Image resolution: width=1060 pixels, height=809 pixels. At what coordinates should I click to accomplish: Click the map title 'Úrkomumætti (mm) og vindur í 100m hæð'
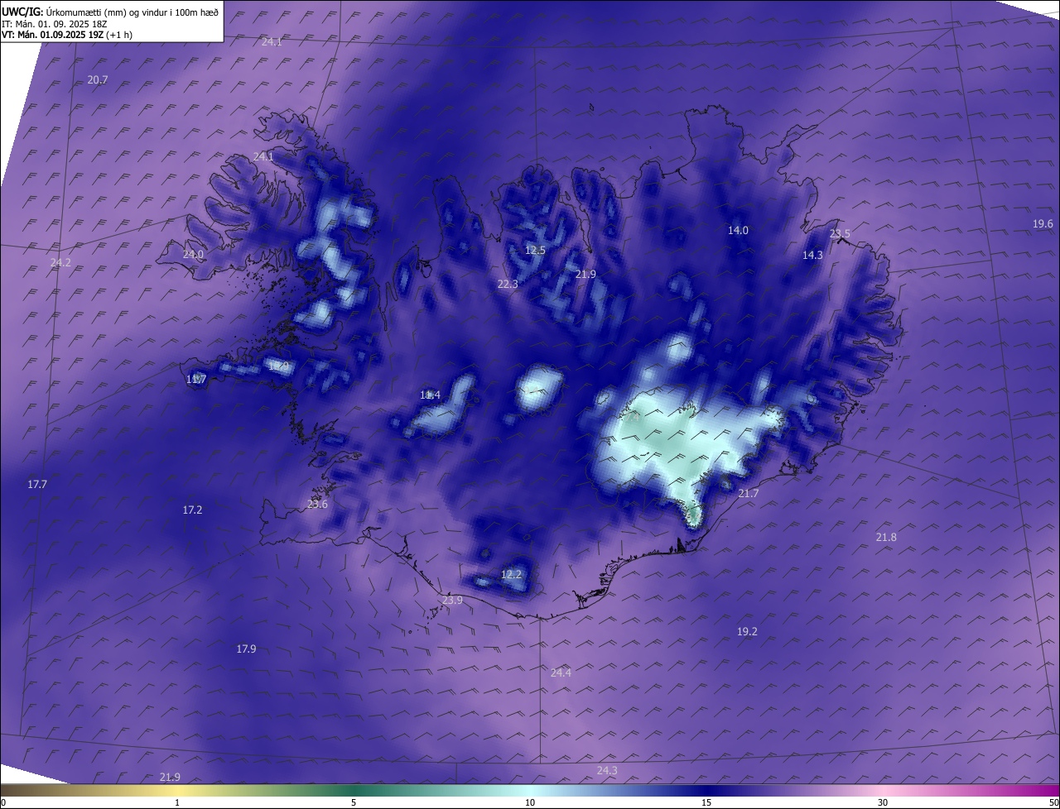point(132,12)
